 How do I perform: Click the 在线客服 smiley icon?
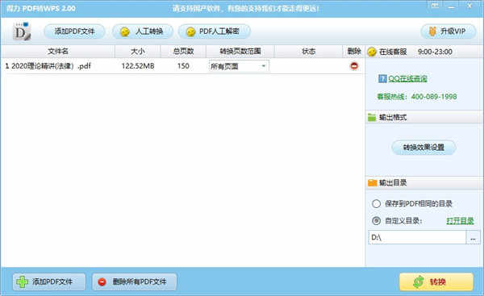tap(372, 52)
